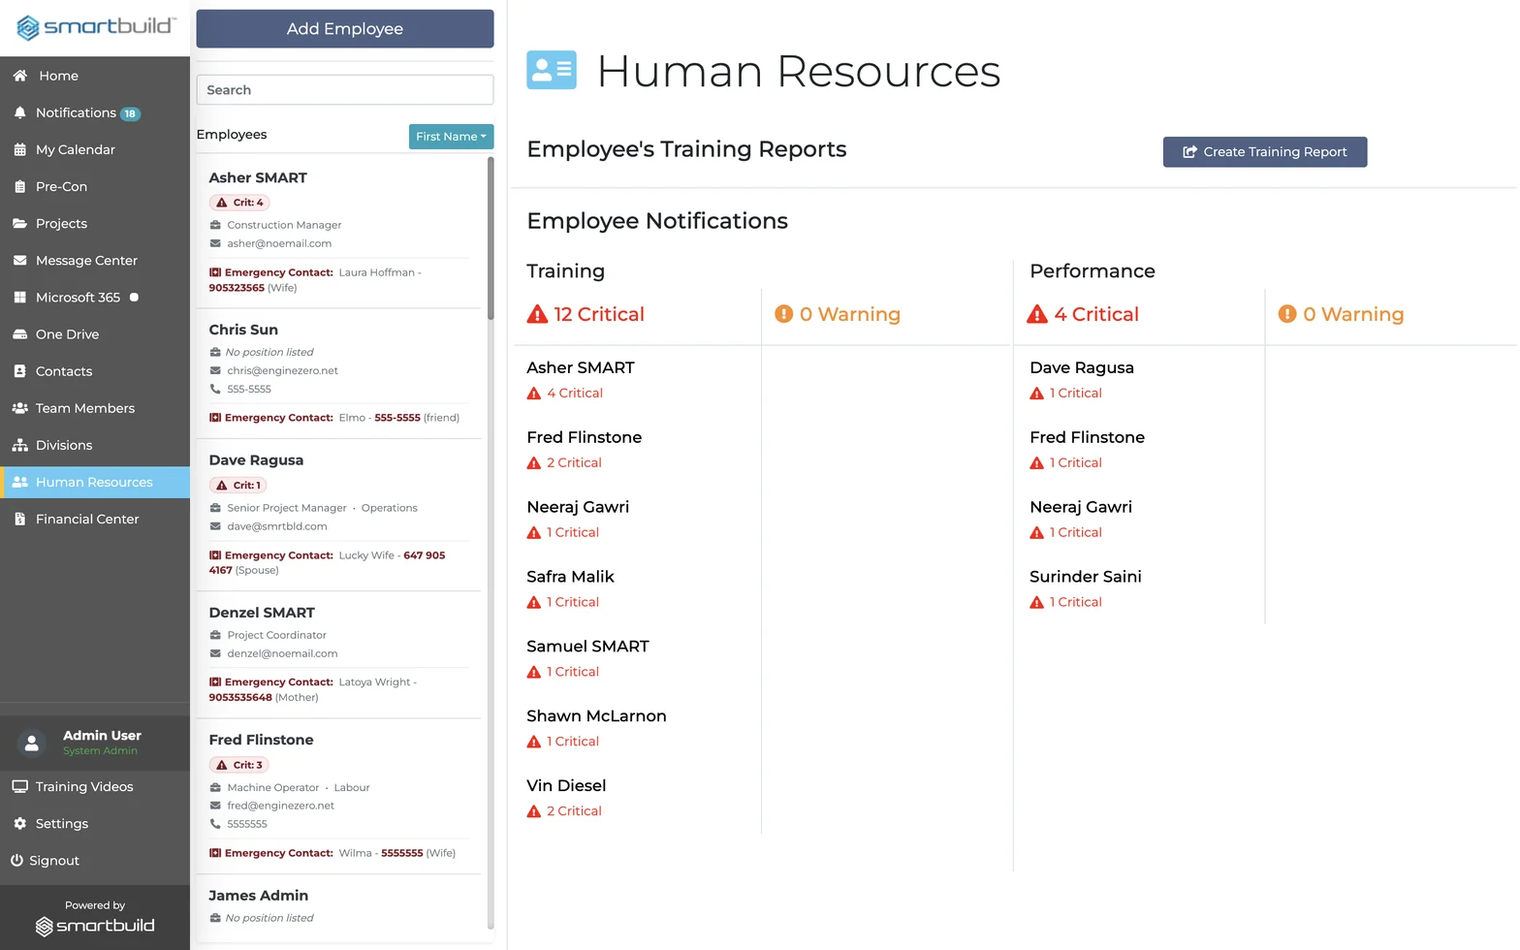
Task: Click the Microsoft 365 windows icon
Action: [19, 297]
